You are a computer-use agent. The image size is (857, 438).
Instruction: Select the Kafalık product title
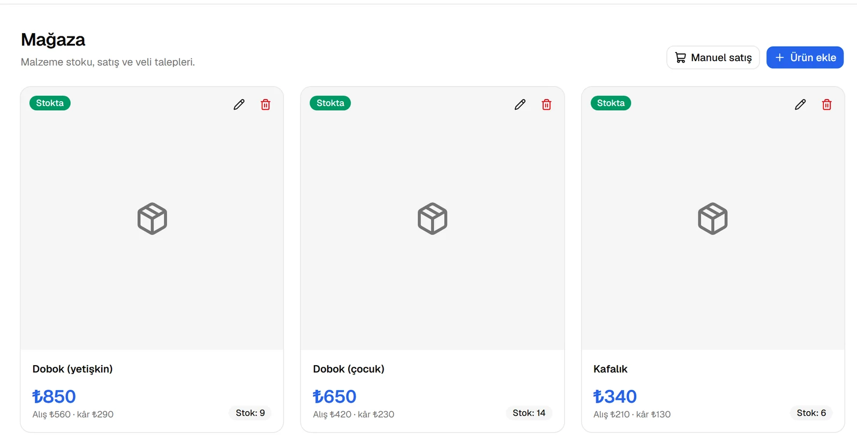coord(610,369)
